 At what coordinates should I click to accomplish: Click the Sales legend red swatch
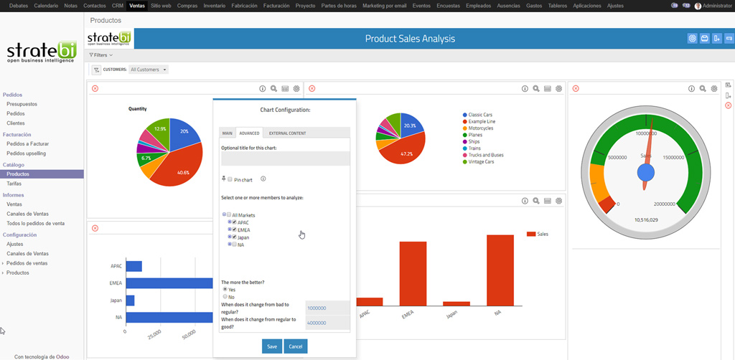click(x=531, y=234)
